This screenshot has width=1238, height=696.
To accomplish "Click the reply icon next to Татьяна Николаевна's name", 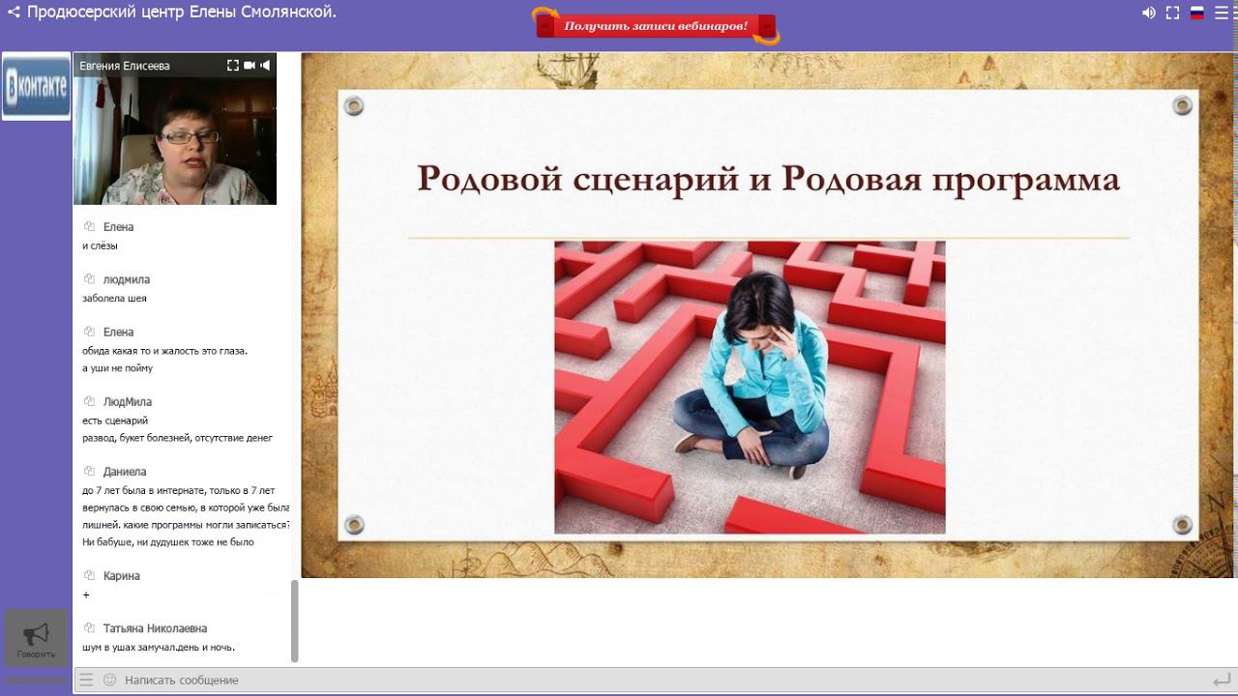I will pyautogui.click(x=89, y=628).
